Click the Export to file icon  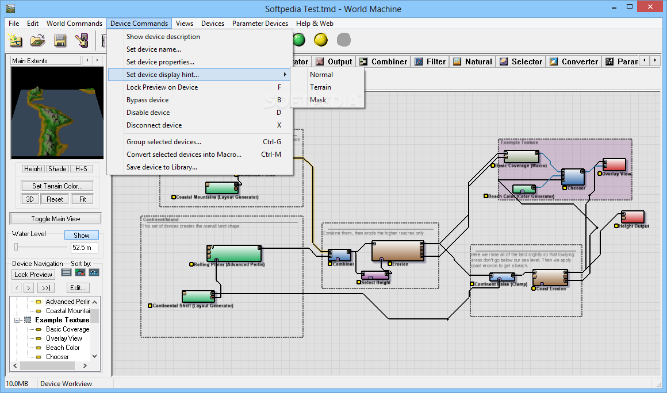82,40
